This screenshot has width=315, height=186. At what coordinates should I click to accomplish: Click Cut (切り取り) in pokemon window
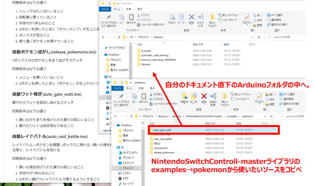click(156, 94)
